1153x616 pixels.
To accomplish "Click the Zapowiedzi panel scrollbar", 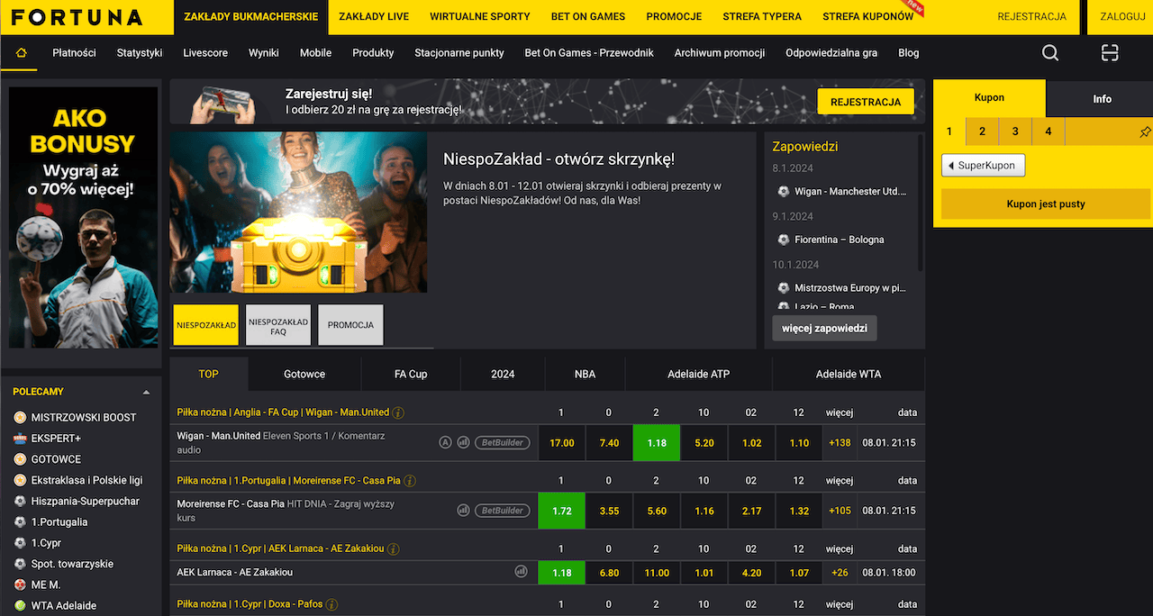I will pos(920,203).
